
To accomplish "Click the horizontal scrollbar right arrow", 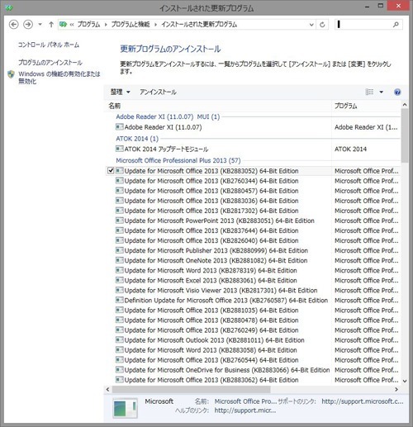I will (x=396, y=389).
